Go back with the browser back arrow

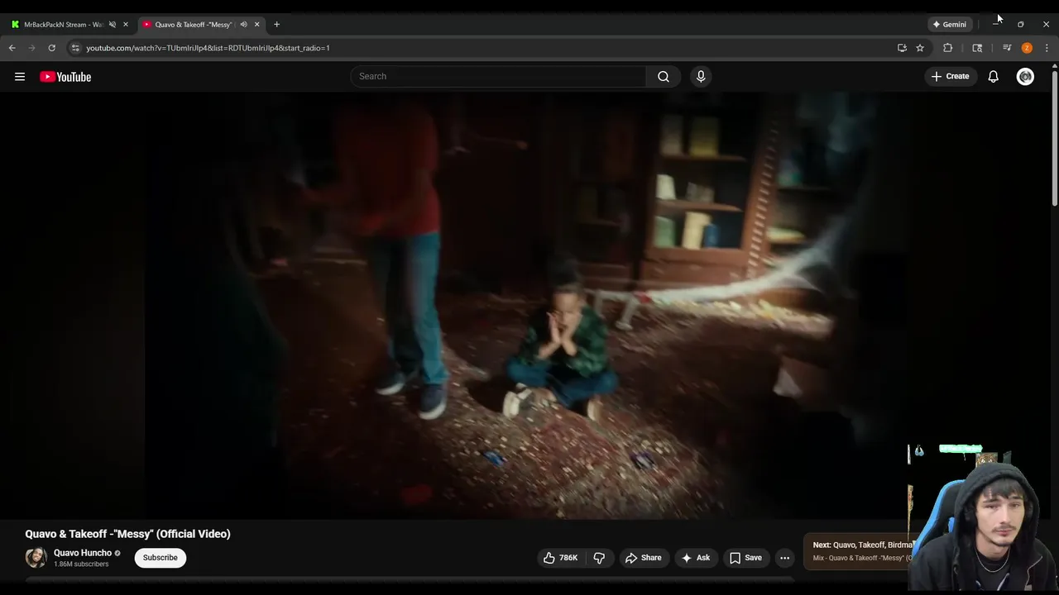(x=12, y=48)
